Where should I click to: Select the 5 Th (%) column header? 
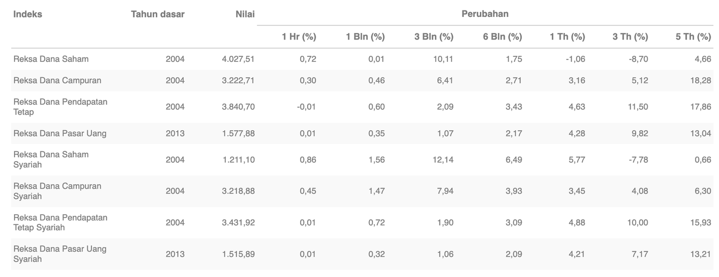[694, 36]
